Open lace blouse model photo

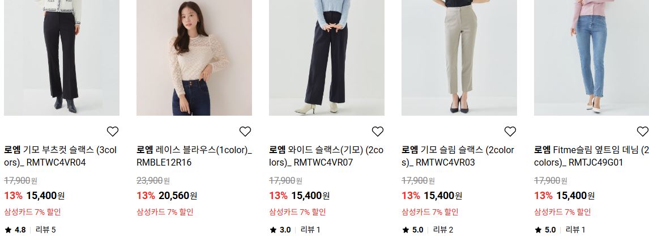point(194,58)
